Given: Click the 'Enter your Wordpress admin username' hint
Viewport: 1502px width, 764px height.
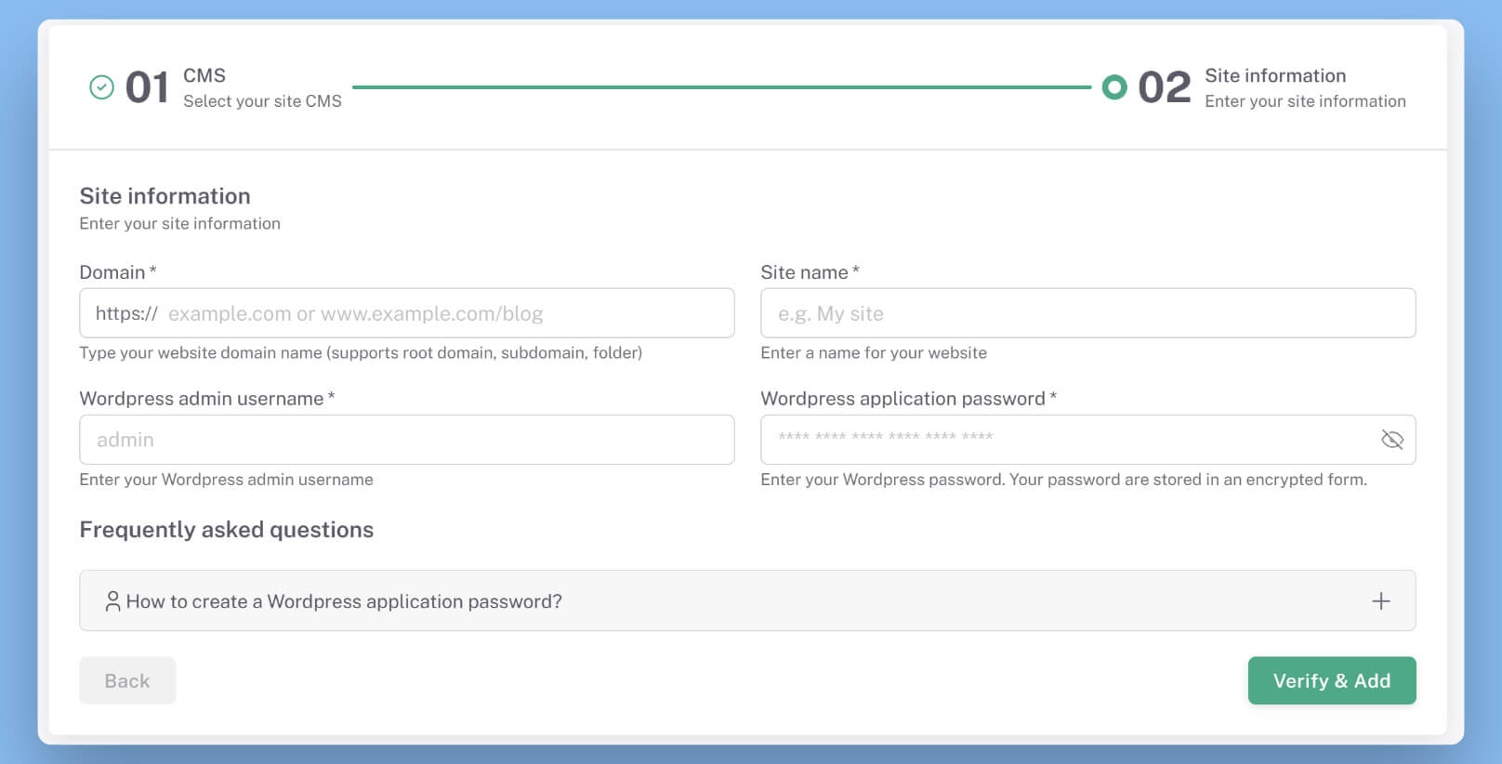Looking at the screenshot, I should pyautogui.click(x=227, y=480).
